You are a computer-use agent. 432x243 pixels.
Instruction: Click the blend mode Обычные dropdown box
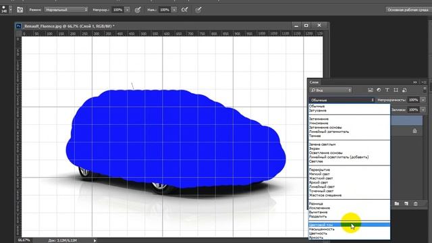(x=342, y=100)
